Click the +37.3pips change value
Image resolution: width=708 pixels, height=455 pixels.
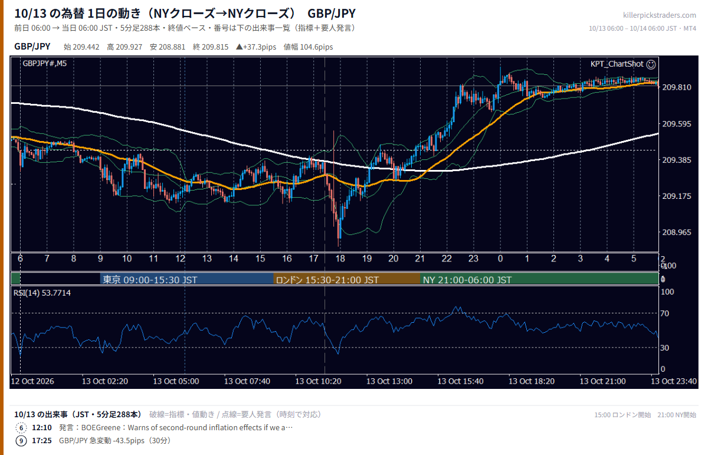pos(256,47)
